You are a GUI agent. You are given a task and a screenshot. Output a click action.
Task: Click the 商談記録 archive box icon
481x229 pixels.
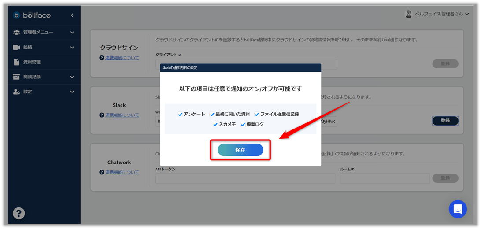click(17, 77)
